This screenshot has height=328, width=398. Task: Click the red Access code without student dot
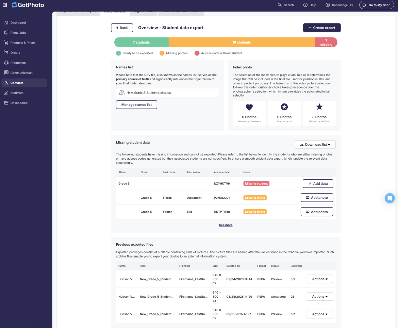tap(197, 53)
